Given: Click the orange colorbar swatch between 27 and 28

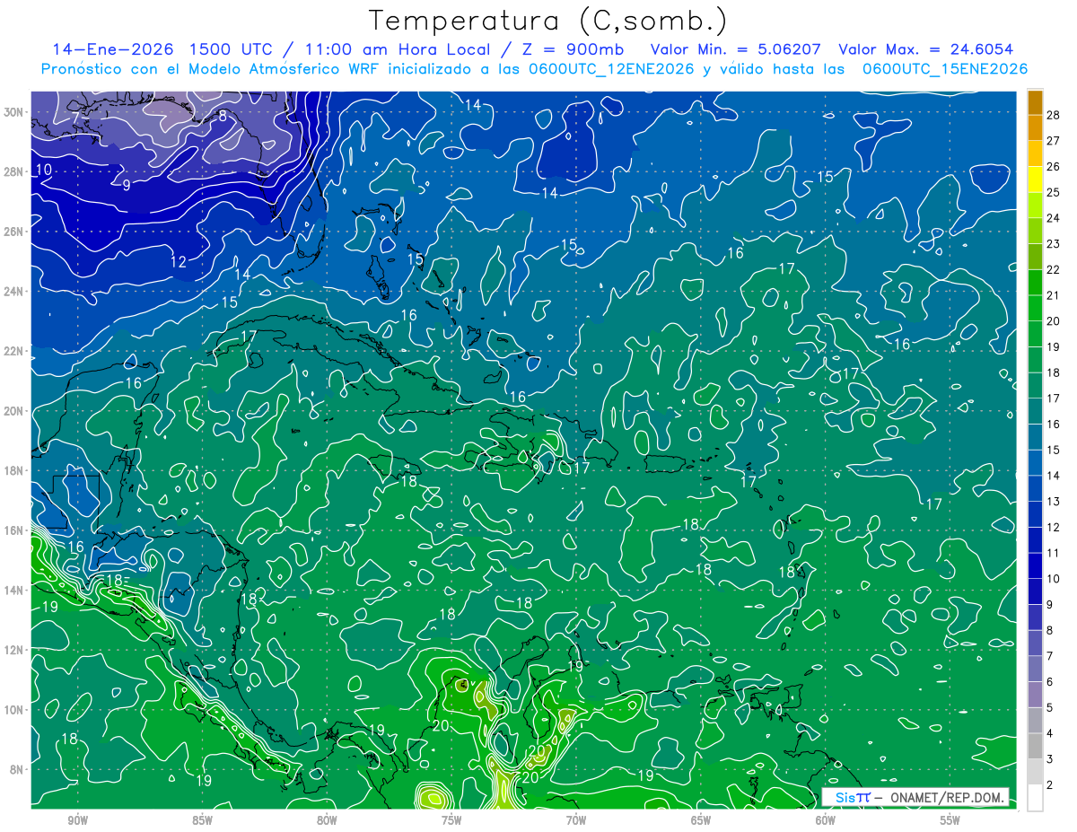Looking at the screenshot, I should tap(1035, 127).
